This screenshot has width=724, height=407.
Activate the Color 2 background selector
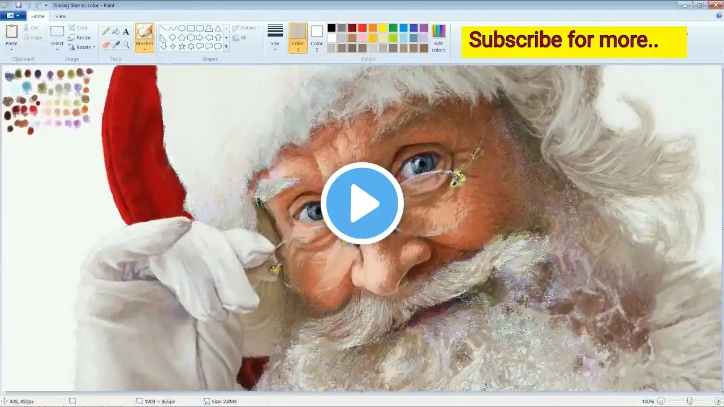pyautogui.click(x=317, y=38)
